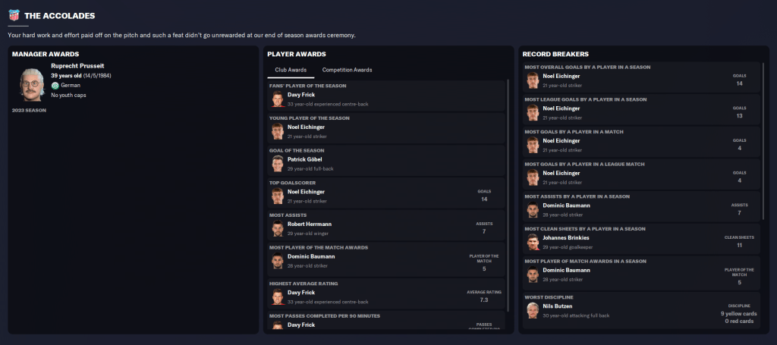
Task: Click Noel Eichinger's face in Young Player of the Season
Action: click(278, 131)
